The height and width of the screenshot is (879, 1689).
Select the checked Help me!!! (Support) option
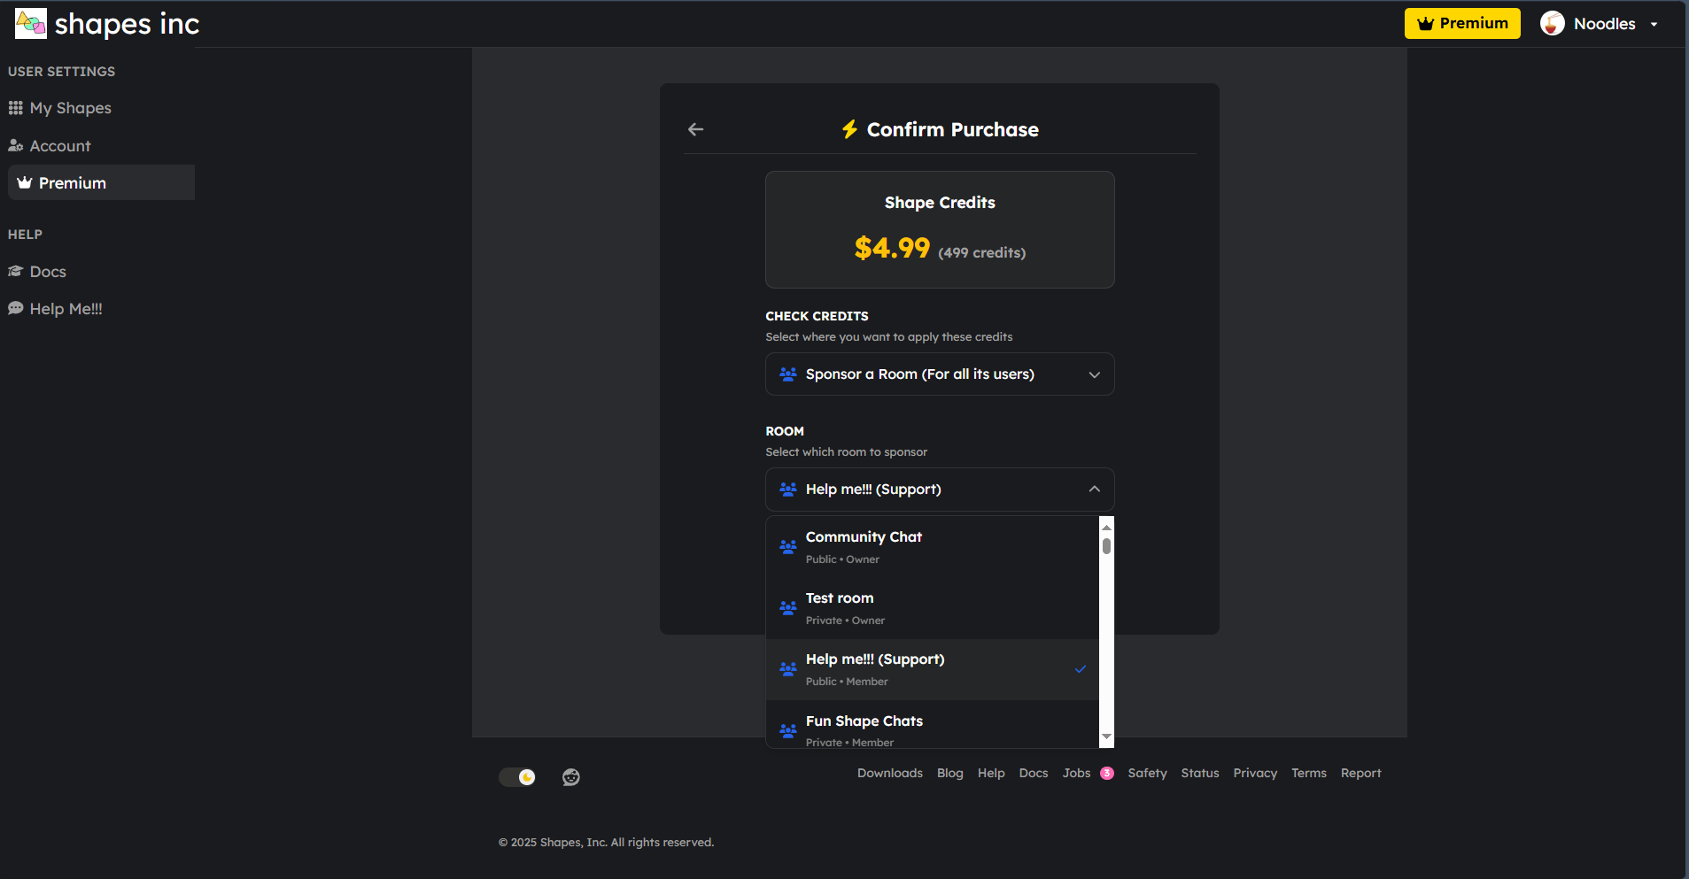coord(933,670)
